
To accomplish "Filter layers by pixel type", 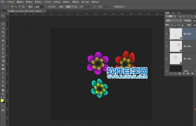I will (180, 16).
